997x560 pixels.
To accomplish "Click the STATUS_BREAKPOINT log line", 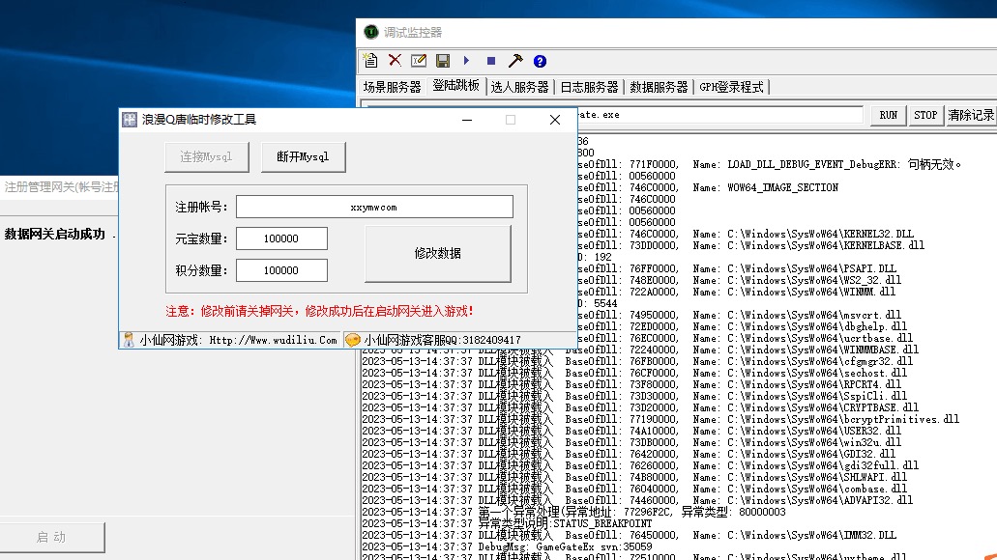I will pyautogui.click(x=508, y=524).
